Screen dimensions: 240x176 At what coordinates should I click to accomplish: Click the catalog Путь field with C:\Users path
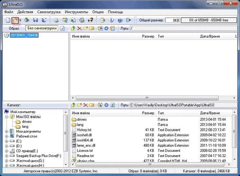coord(183,105)
